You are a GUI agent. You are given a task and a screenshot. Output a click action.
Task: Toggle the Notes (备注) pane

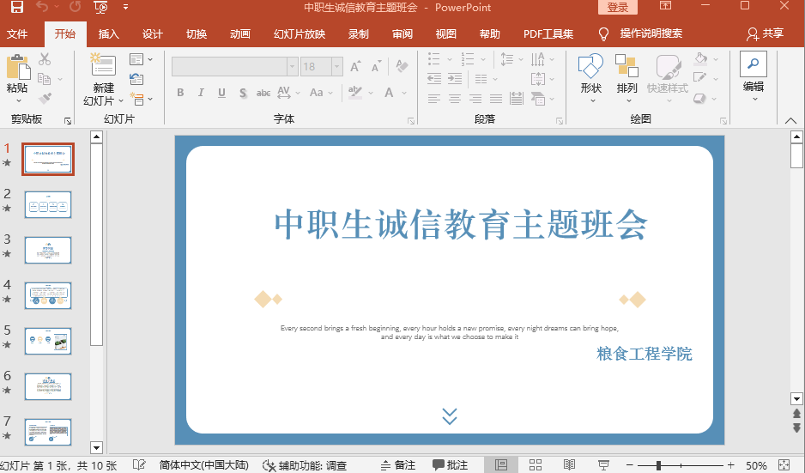pos(397,464)
